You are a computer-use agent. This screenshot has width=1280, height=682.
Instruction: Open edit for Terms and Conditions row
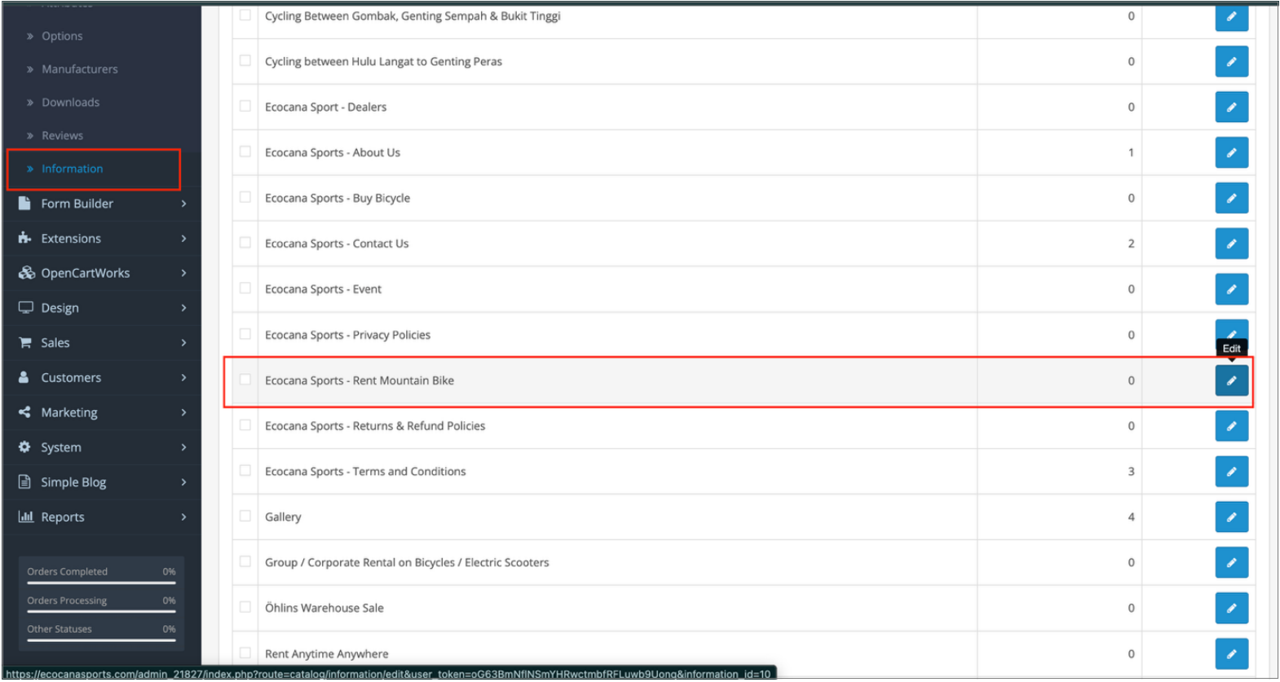click(x=1231, y=471)
